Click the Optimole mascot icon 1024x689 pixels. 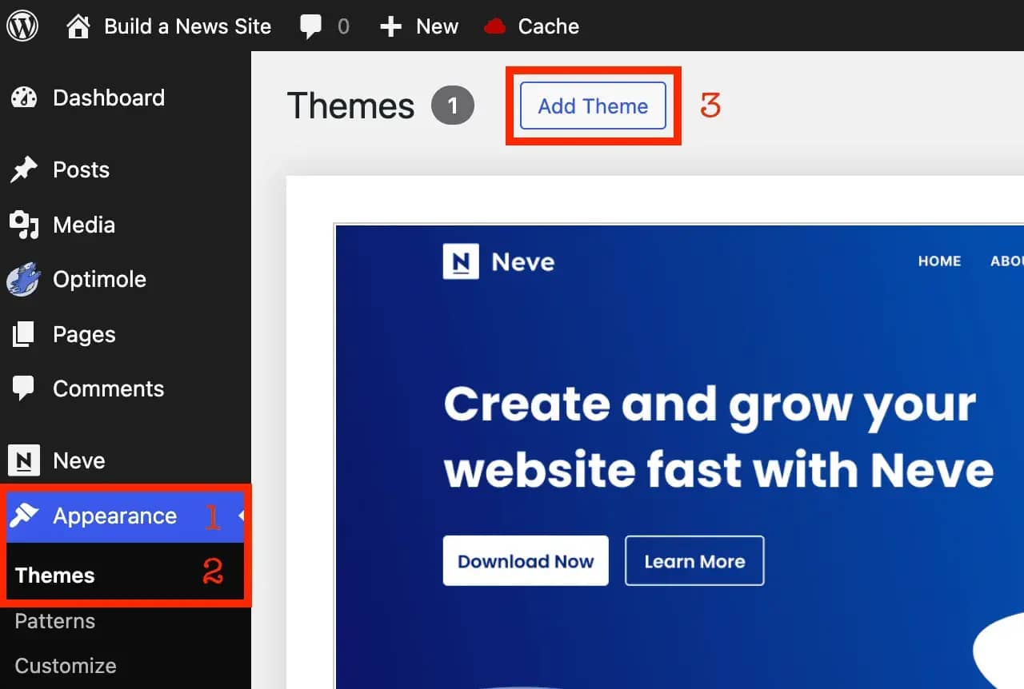[24, 280]
